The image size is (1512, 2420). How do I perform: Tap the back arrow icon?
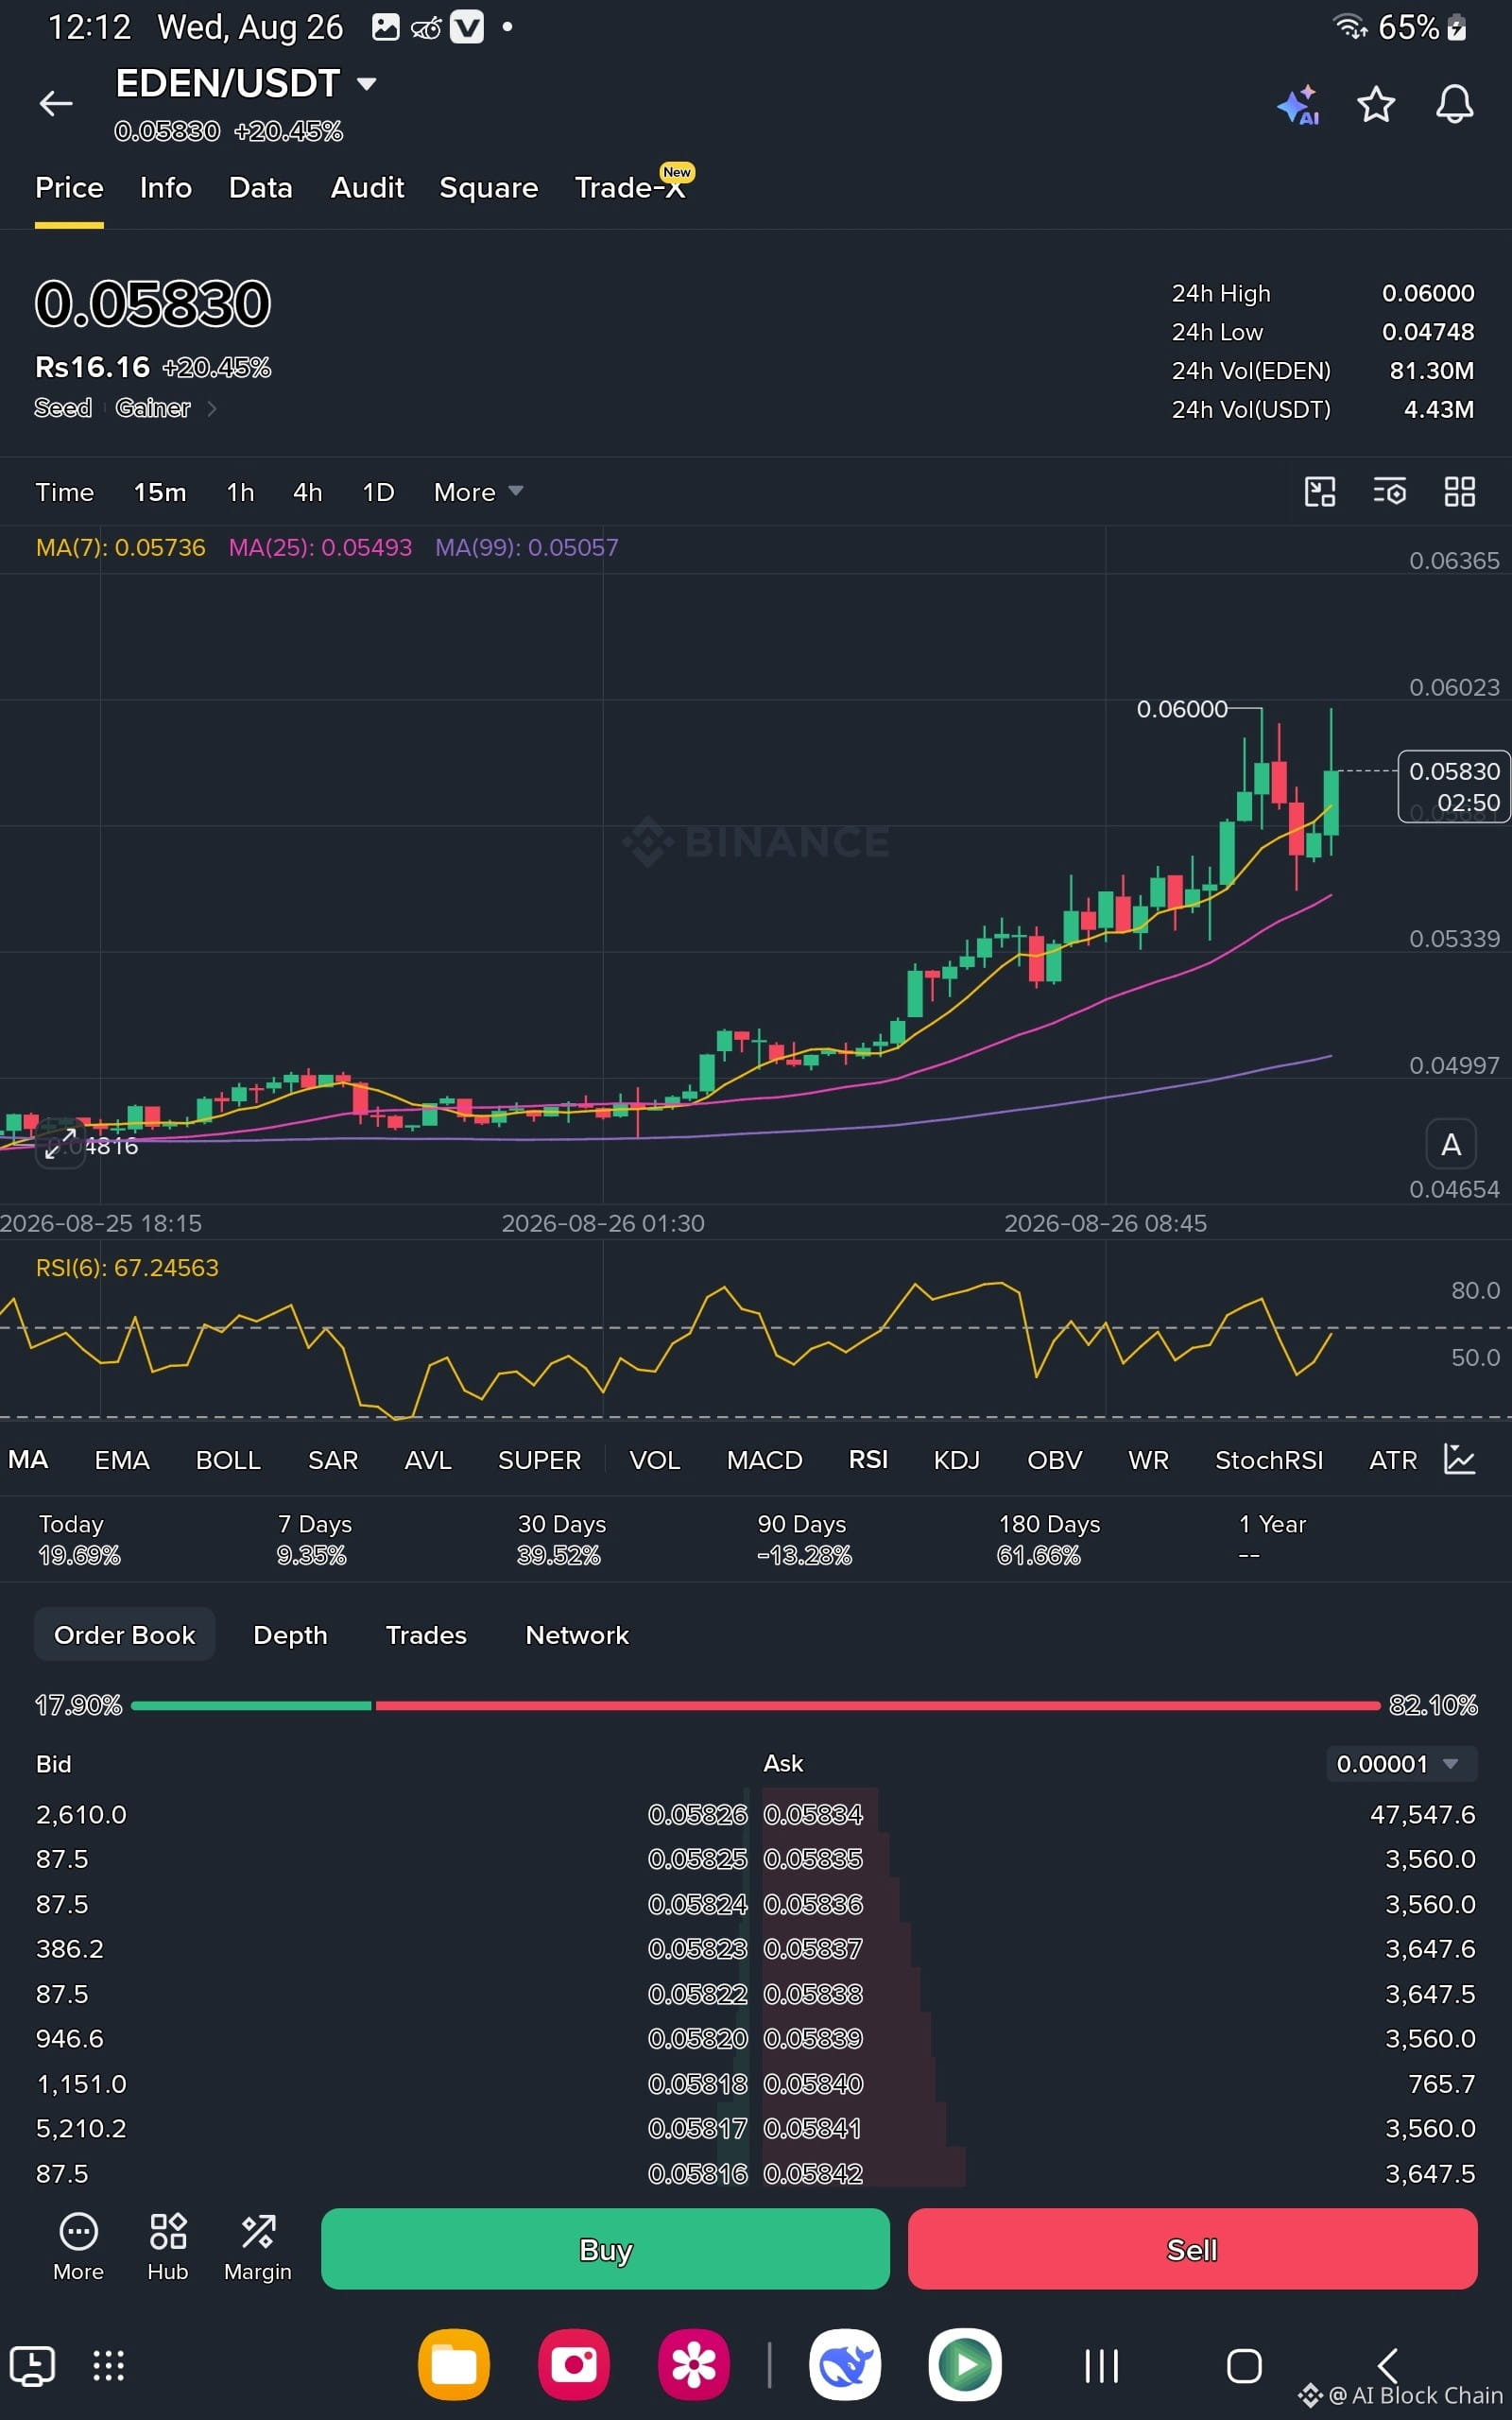click(x=56, y=103)
